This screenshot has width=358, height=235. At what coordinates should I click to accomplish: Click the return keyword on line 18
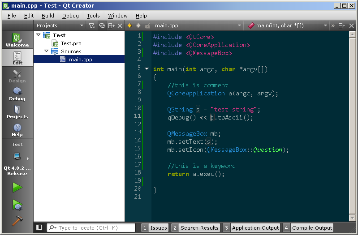click(x=178, y=174)
